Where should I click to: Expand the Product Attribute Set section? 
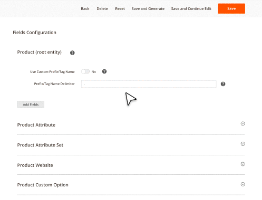[242, 144]
